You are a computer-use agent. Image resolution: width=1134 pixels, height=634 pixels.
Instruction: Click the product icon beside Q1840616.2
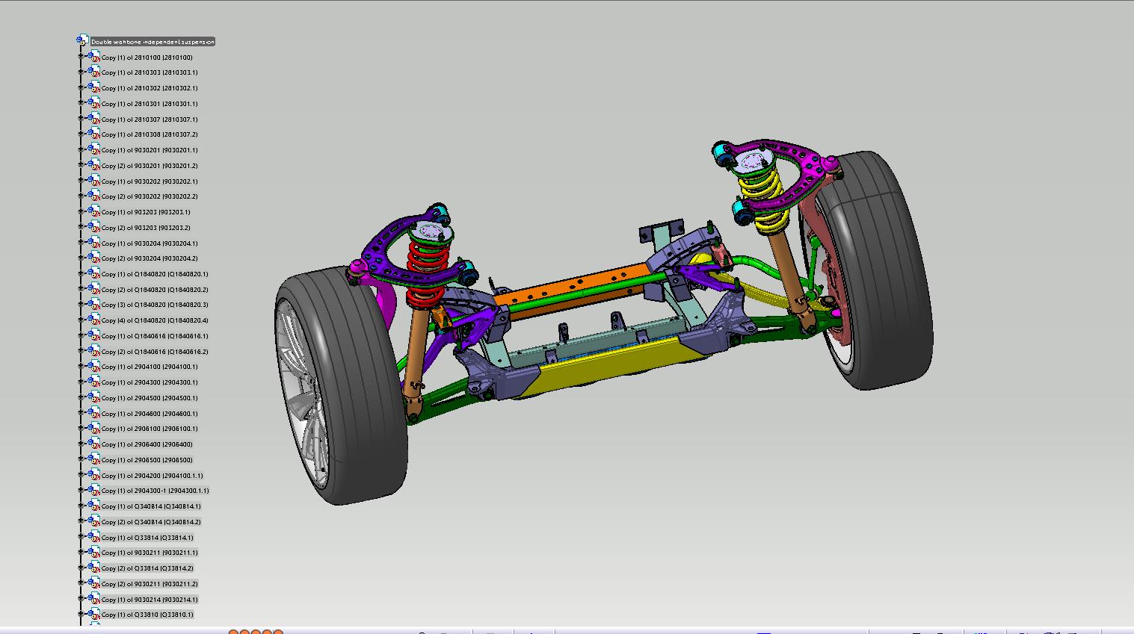point(94,351)
